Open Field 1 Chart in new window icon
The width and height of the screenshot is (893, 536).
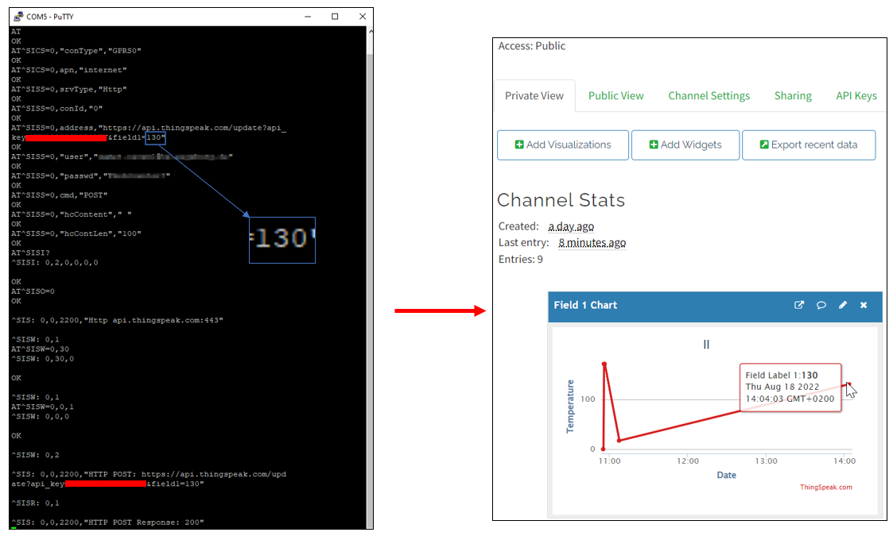799,305
